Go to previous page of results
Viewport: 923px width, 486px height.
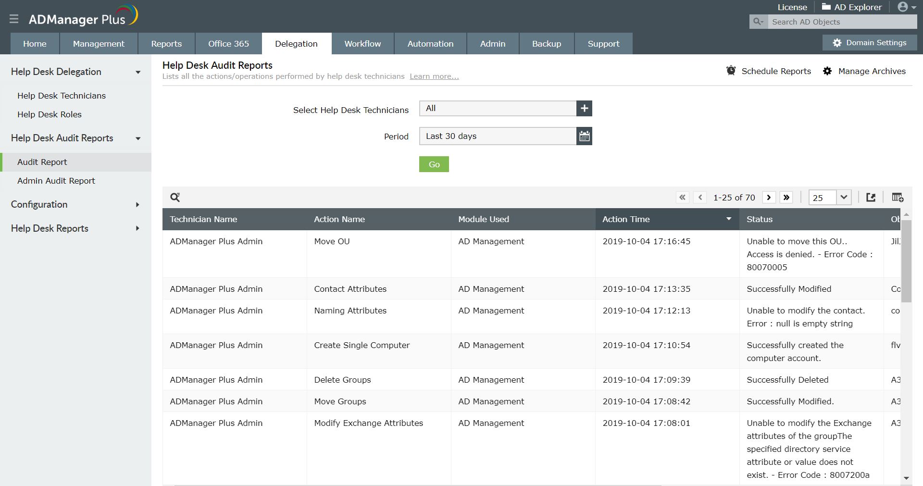coord(700,197)
